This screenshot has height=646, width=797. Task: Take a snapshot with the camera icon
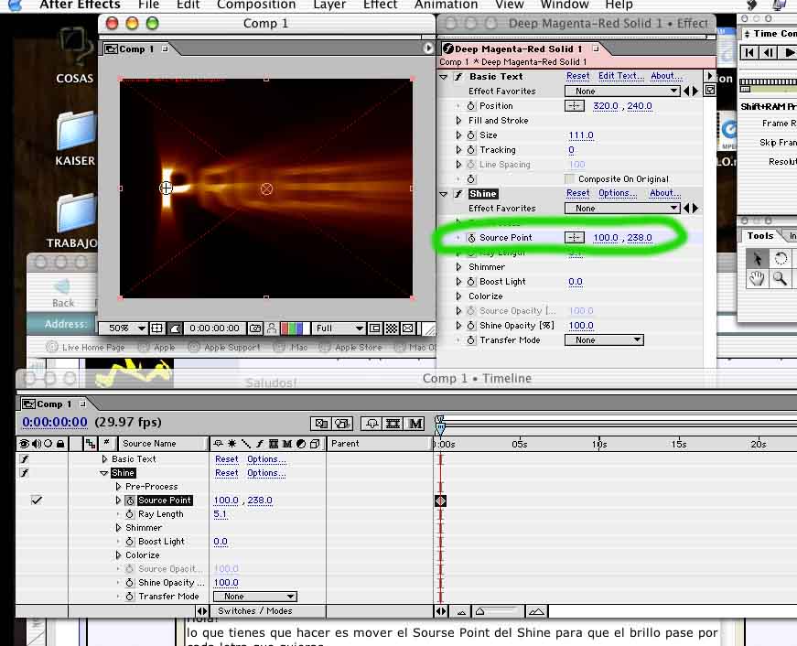(255, 328)
